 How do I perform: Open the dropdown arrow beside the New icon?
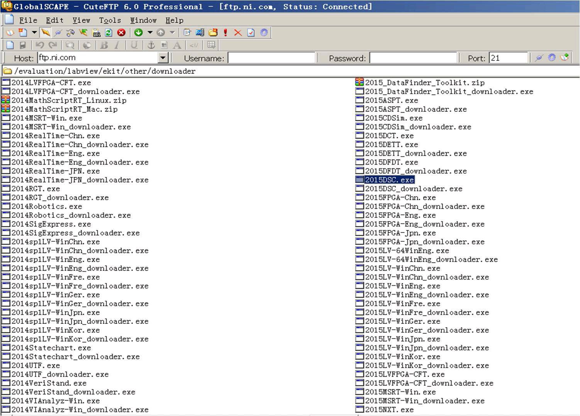pos(34,33)
